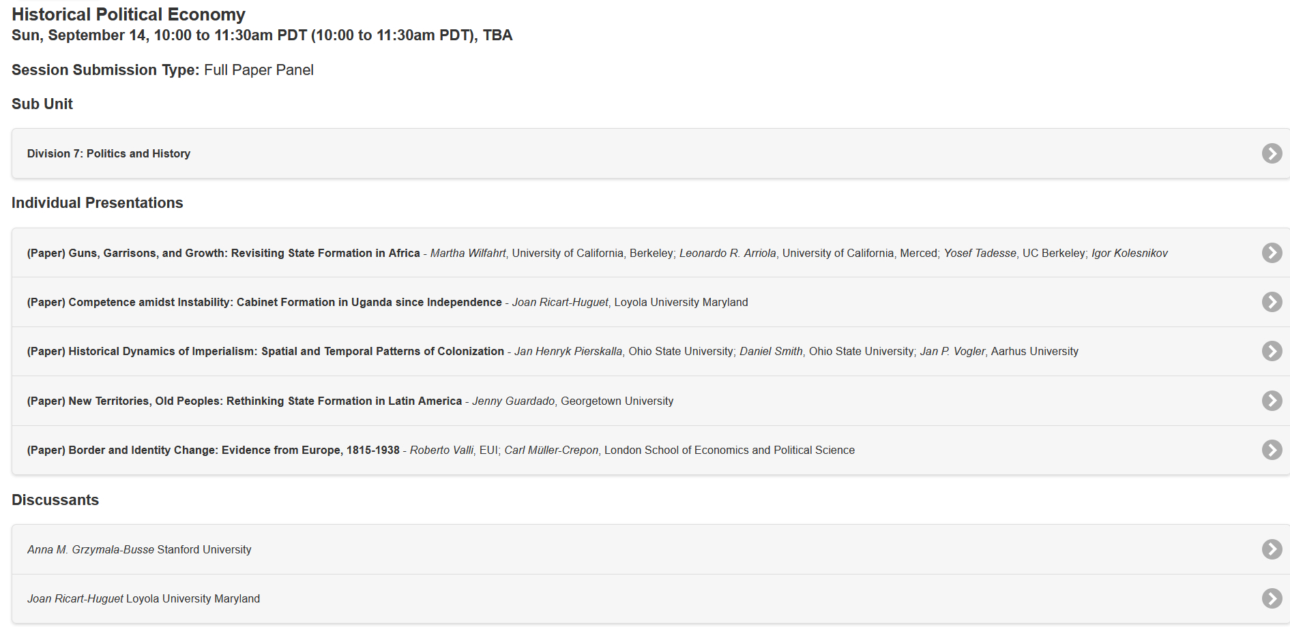Select discussant Joan Ricart-Huguet Loyola entry
The image size is (1290, 627).
point(143,599)
